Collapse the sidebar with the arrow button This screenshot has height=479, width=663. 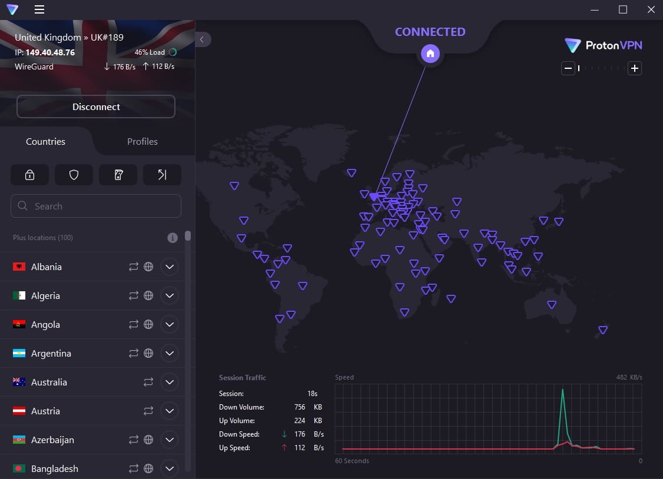tap(202, 39)
